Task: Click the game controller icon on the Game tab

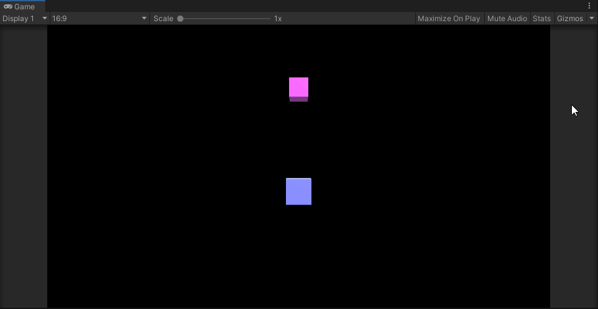Action: point(7,6)
